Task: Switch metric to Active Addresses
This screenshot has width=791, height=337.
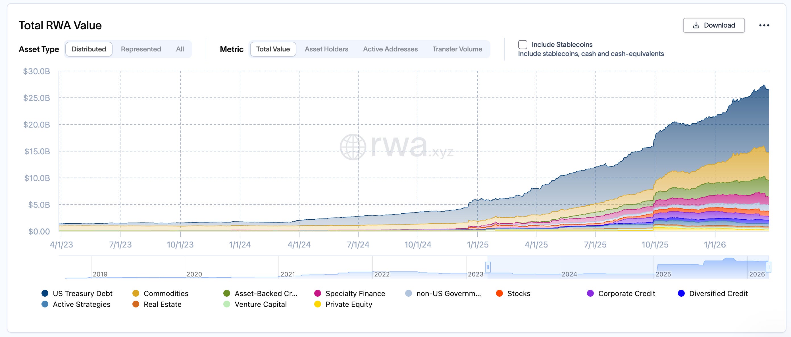Action: (390, 49)
